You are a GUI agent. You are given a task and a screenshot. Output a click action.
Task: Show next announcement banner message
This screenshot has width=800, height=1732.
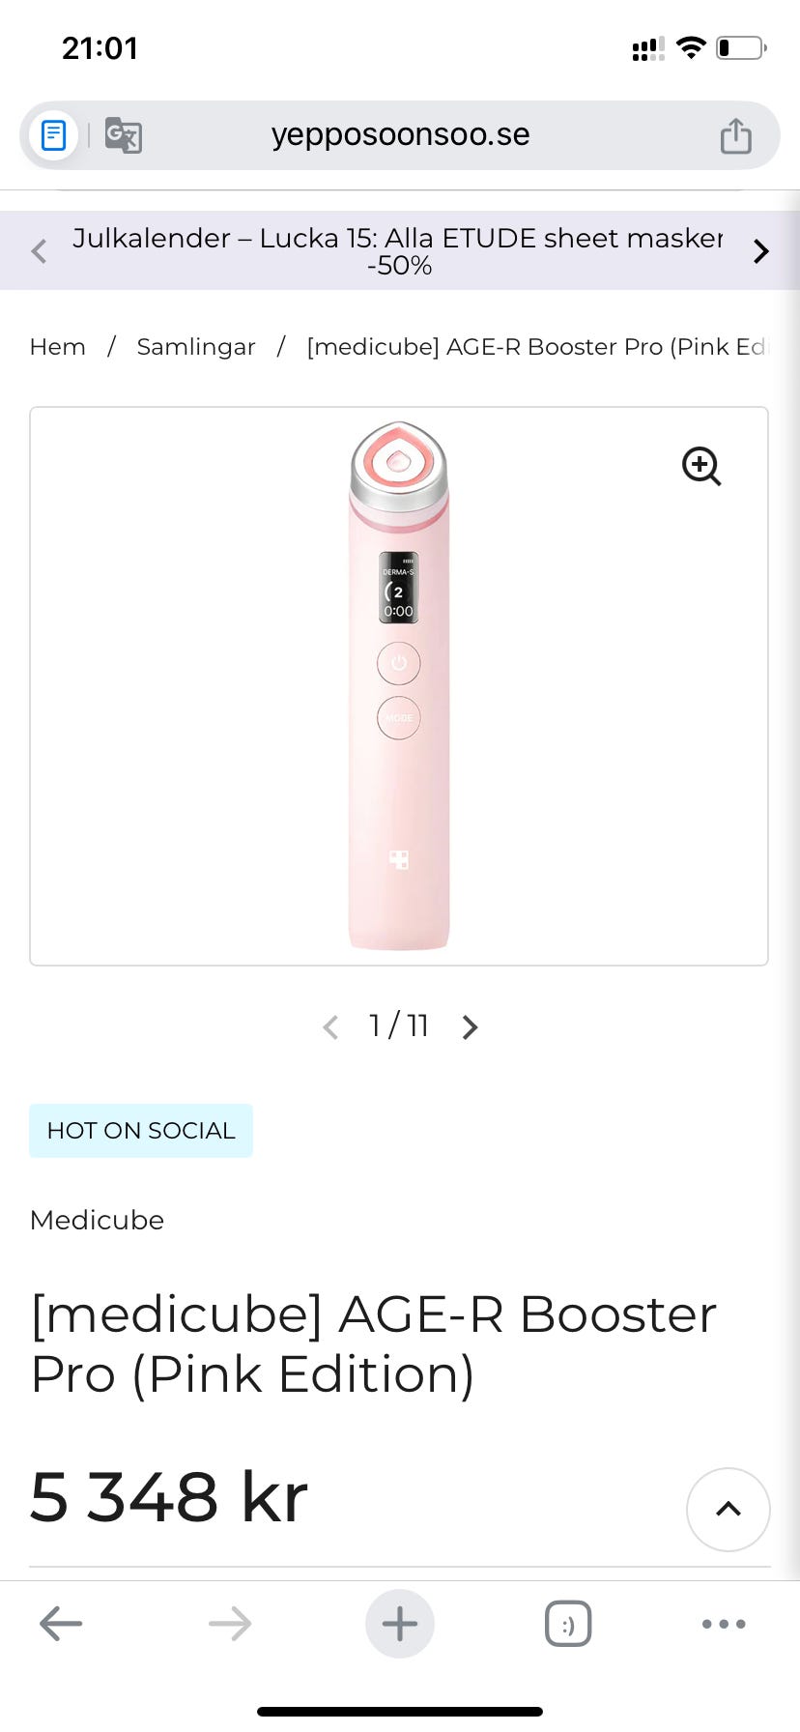click(761, 251)
